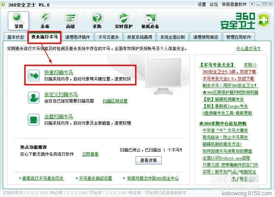
Task: Open 设置 in the title bar
Action: 202,4
